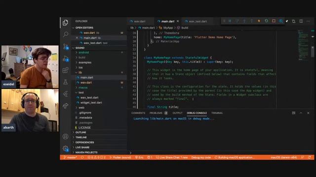Click Step Into in debug toolbar
Screen dimensions: 316x177
point(244,21)
